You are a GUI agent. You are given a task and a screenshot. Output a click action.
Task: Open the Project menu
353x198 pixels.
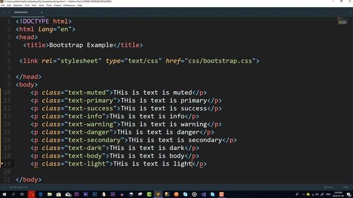pyautogui.click(x=57, y=5)
